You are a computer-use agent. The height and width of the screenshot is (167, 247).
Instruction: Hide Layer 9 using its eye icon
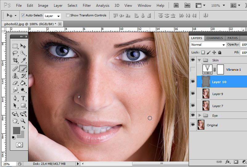coord(193,93)
